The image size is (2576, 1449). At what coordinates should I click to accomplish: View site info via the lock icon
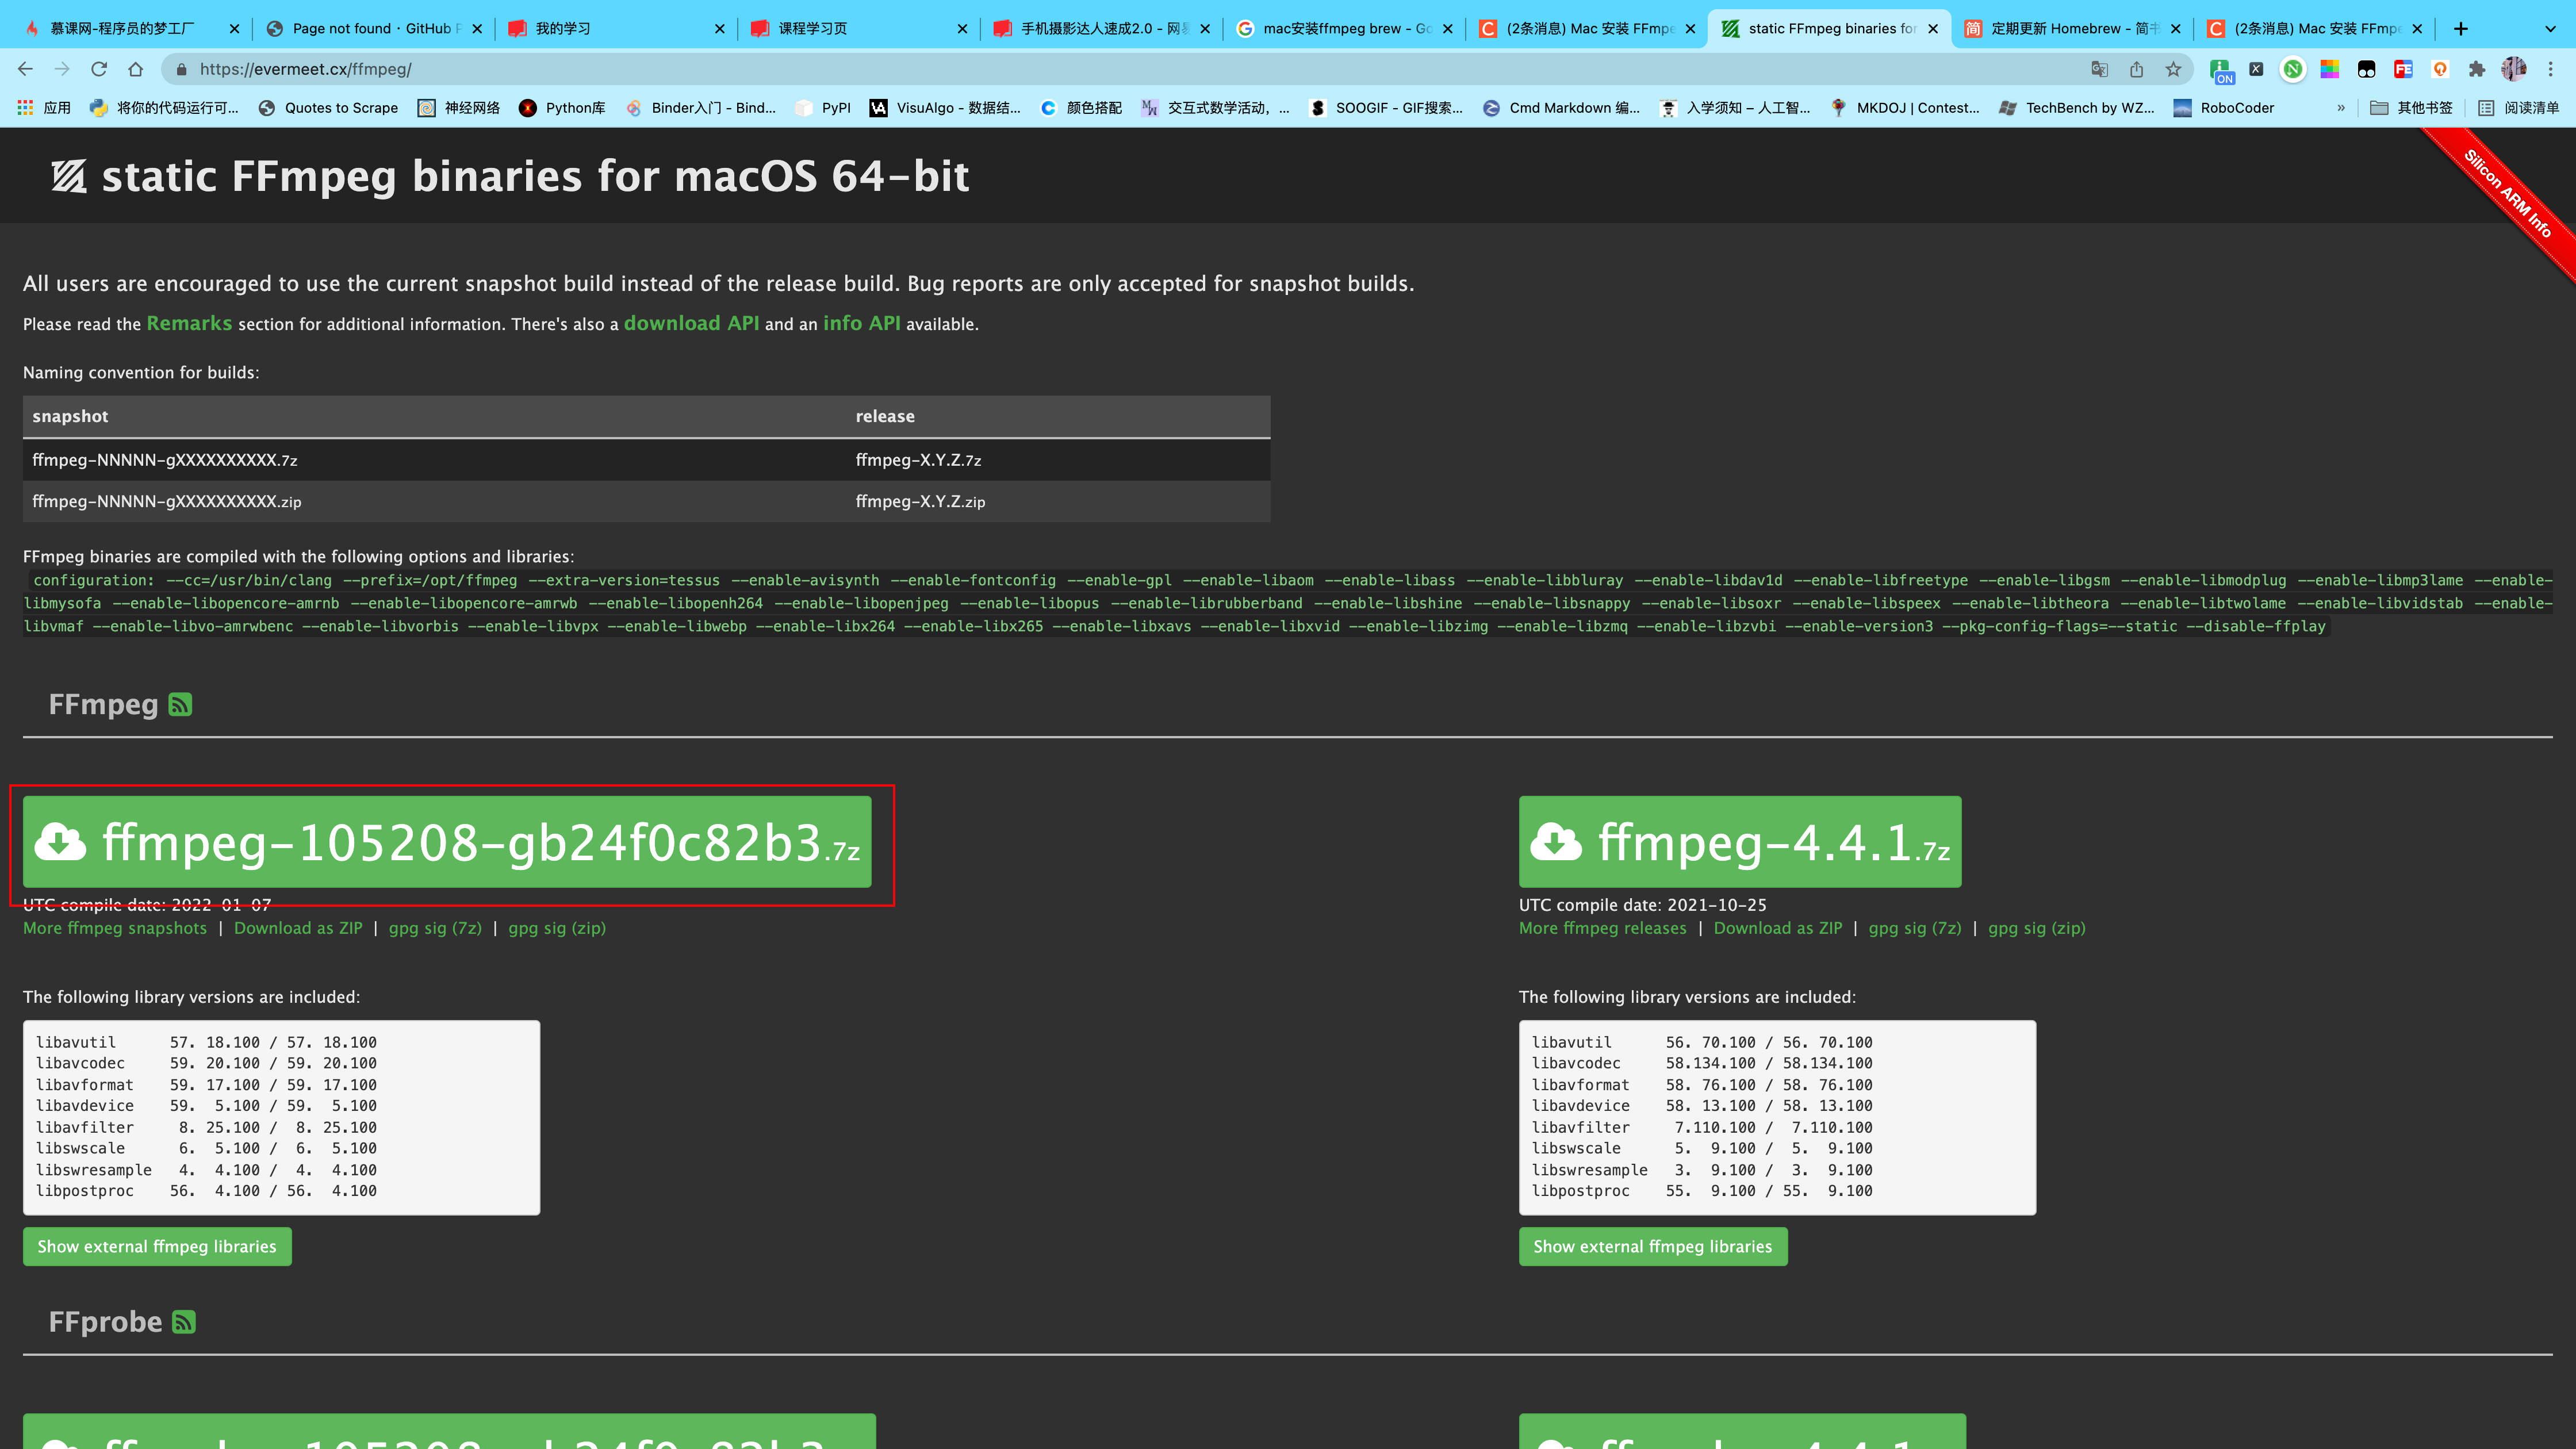181,69
